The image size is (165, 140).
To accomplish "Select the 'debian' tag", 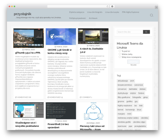I will point(143,89).
